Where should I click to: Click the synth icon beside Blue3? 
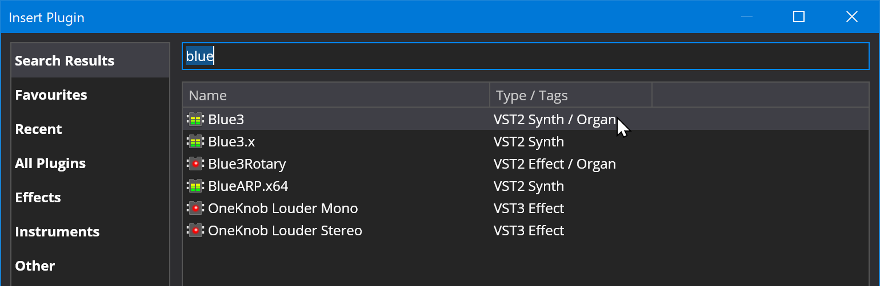click(x=195, y=120)
